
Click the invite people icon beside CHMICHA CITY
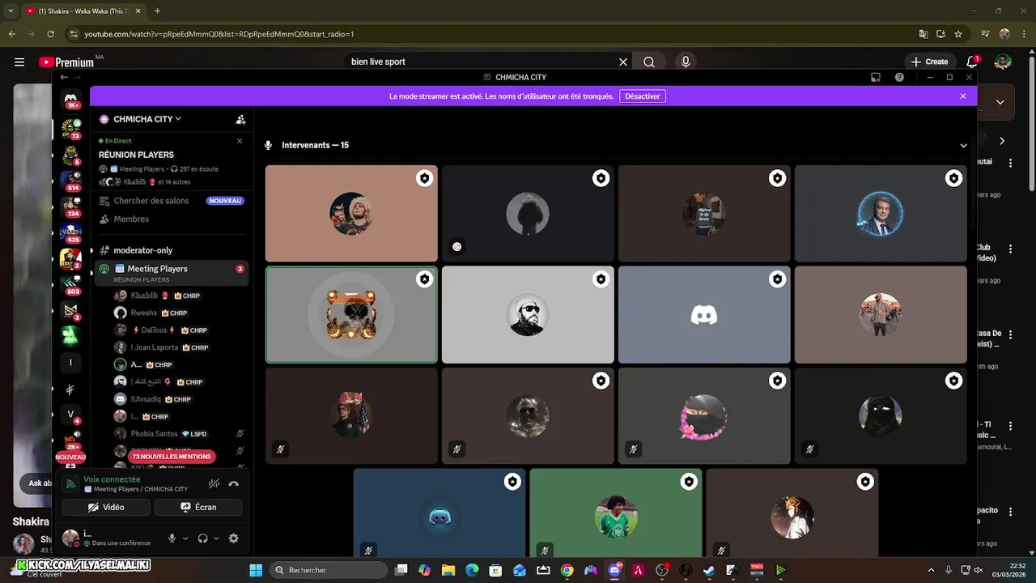pyautogui.click(x=240, y=119)
